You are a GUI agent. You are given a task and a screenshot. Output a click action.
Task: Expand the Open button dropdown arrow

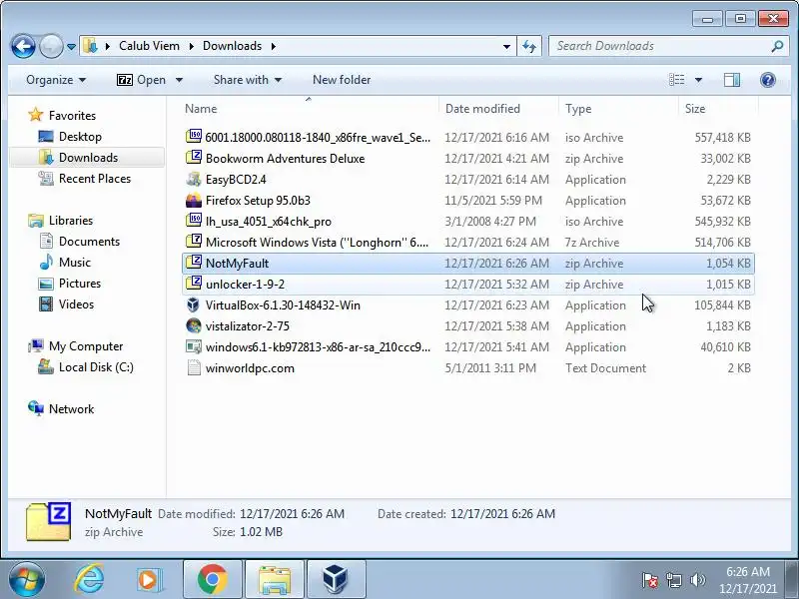pyautogui.click(x=179, y=80)
